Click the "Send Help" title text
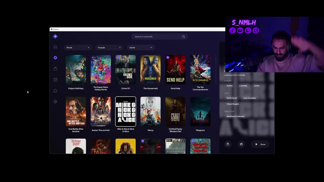 tap(175, 88)
